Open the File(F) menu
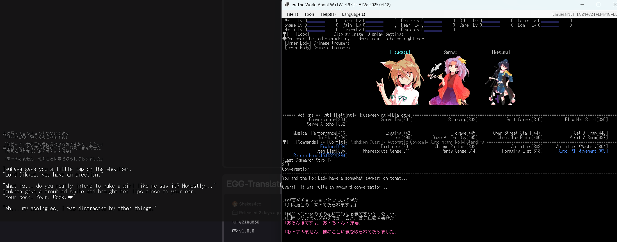This screenshot has height=242, width=617. click(292, 14)
